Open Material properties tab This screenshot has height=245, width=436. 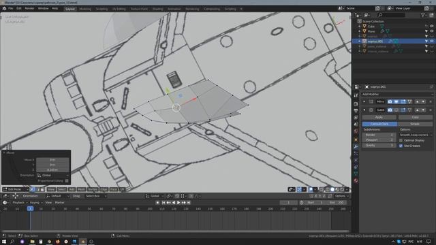[356, 180]
